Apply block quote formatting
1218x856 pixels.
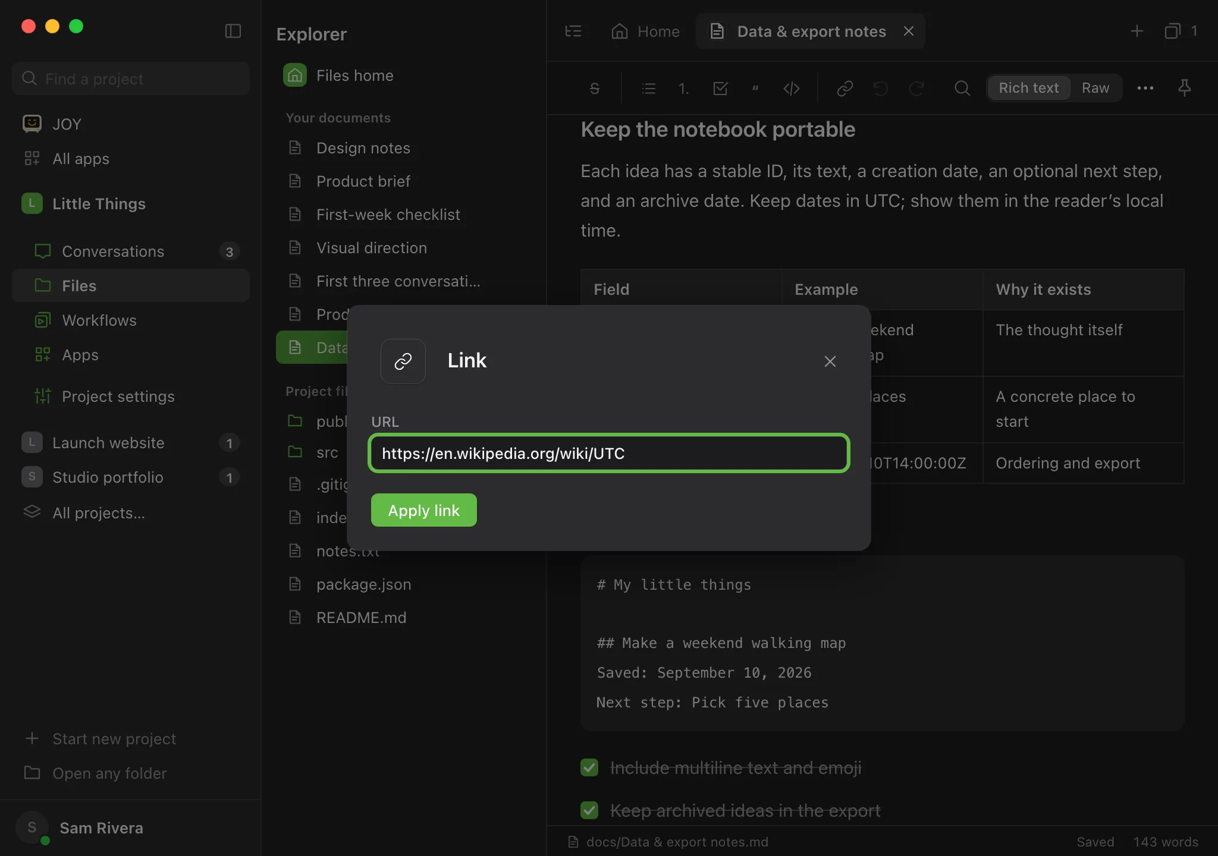pyautogui.click(x=755, y=89)
